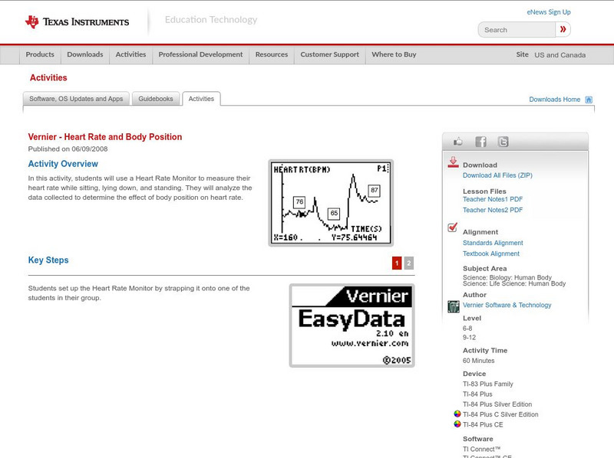Click the thumbs-up like icon
The image size is (614, 458).
pos(457,142)
